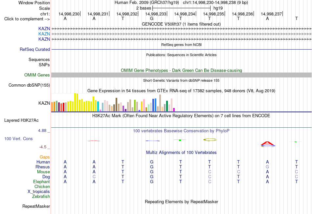Open 'Multiz Alignments of 100 Vertebrates' title
The width and height of the screenshot is (312, 214).
(181, 153)
